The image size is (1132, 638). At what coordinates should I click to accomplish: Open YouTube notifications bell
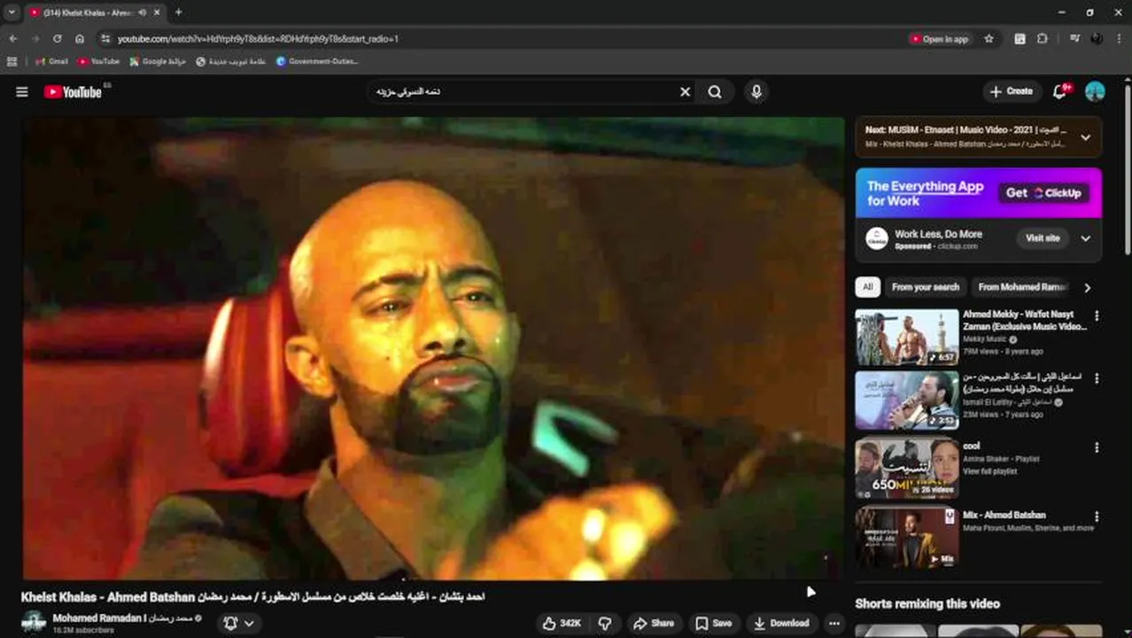(1060, 91)
